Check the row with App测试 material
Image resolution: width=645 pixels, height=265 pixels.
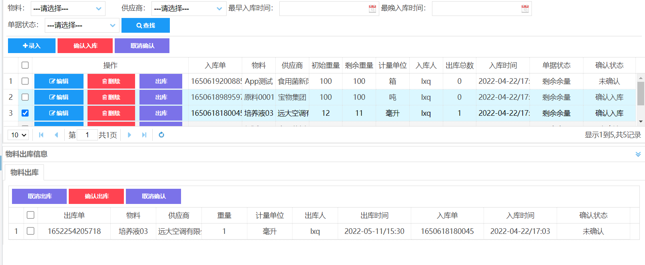pos(25,81)
